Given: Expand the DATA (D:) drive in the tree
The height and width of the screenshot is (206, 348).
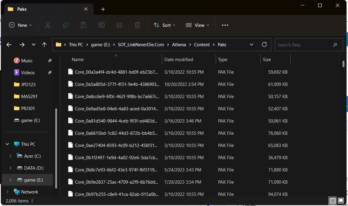Looking at the screenshot, I should (10, 168).
